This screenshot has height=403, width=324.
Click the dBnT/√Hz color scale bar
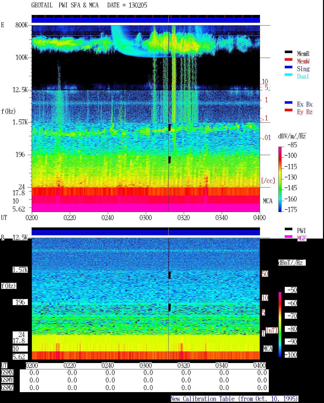(280, 325)
